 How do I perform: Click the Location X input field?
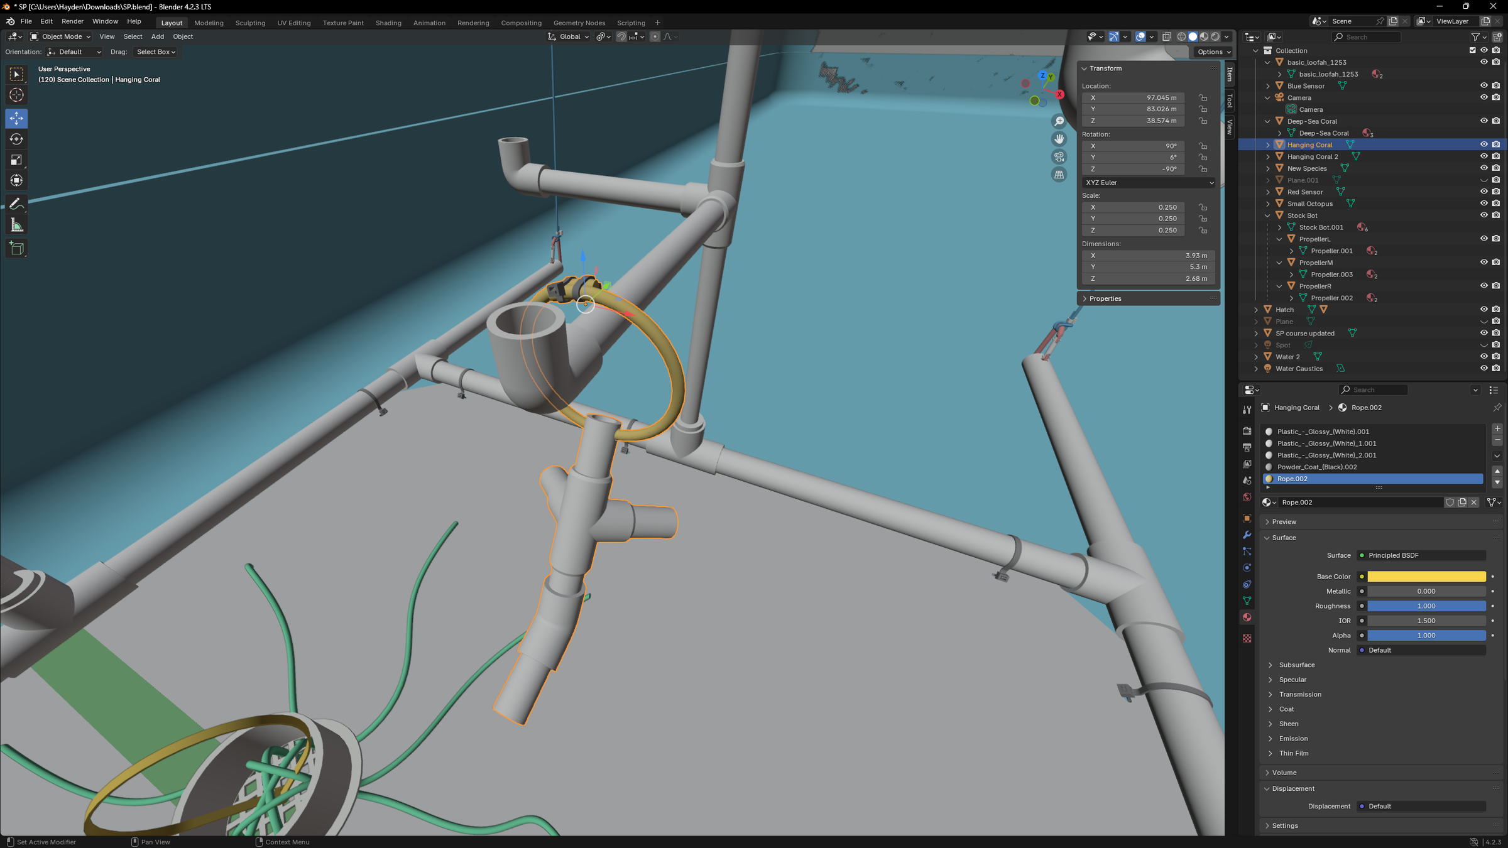coord(1132,97)
